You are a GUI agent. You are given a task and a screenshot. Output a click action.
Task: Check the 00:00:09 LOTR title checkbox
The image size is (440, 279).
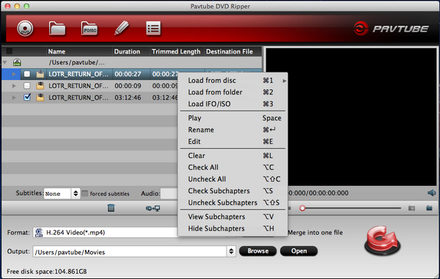click(27, 86)
